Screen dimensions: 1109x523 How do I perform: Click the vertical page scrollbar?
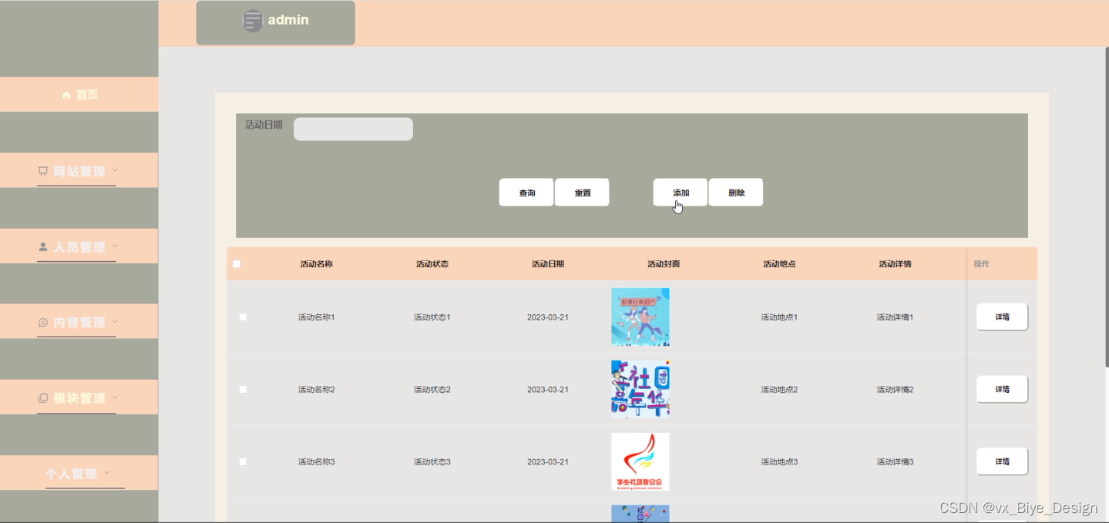(1106, 206)
